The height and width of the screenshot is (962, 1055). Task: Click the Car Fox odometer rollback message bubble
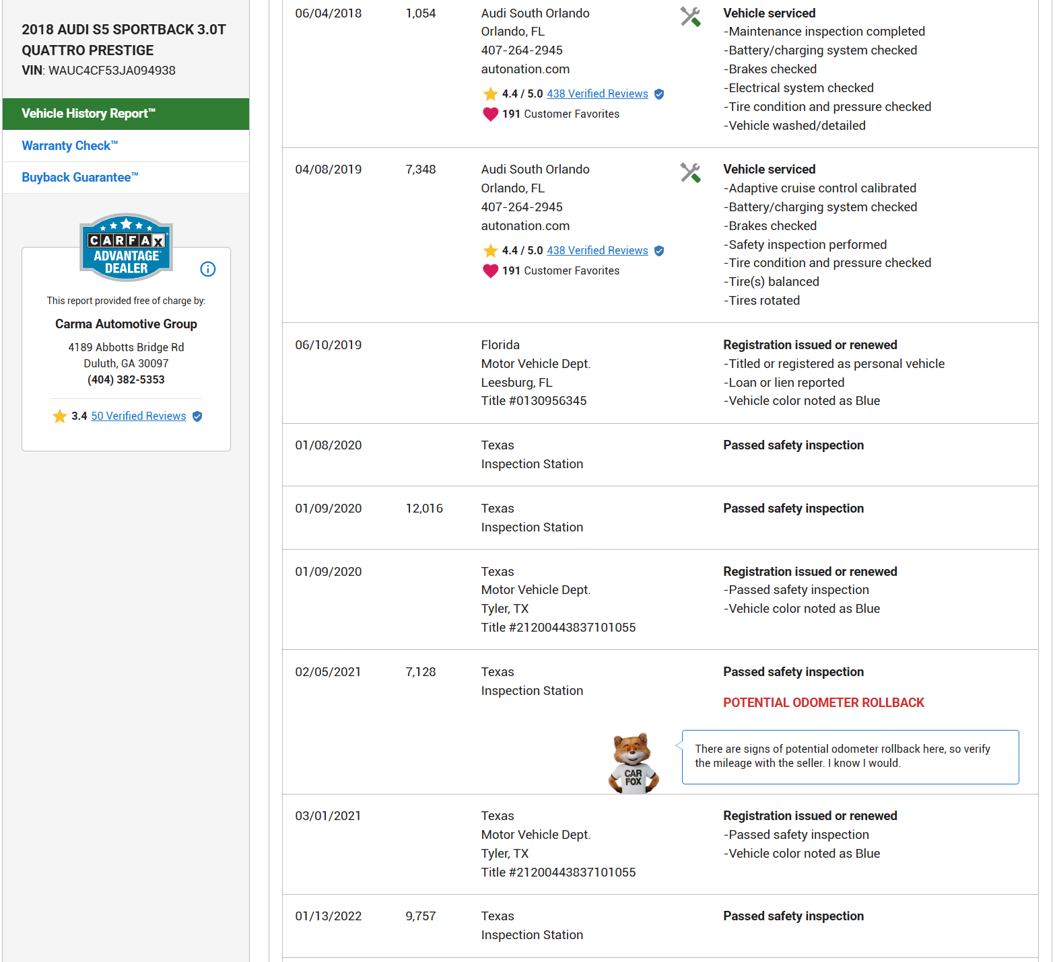[x=850, y=757]
